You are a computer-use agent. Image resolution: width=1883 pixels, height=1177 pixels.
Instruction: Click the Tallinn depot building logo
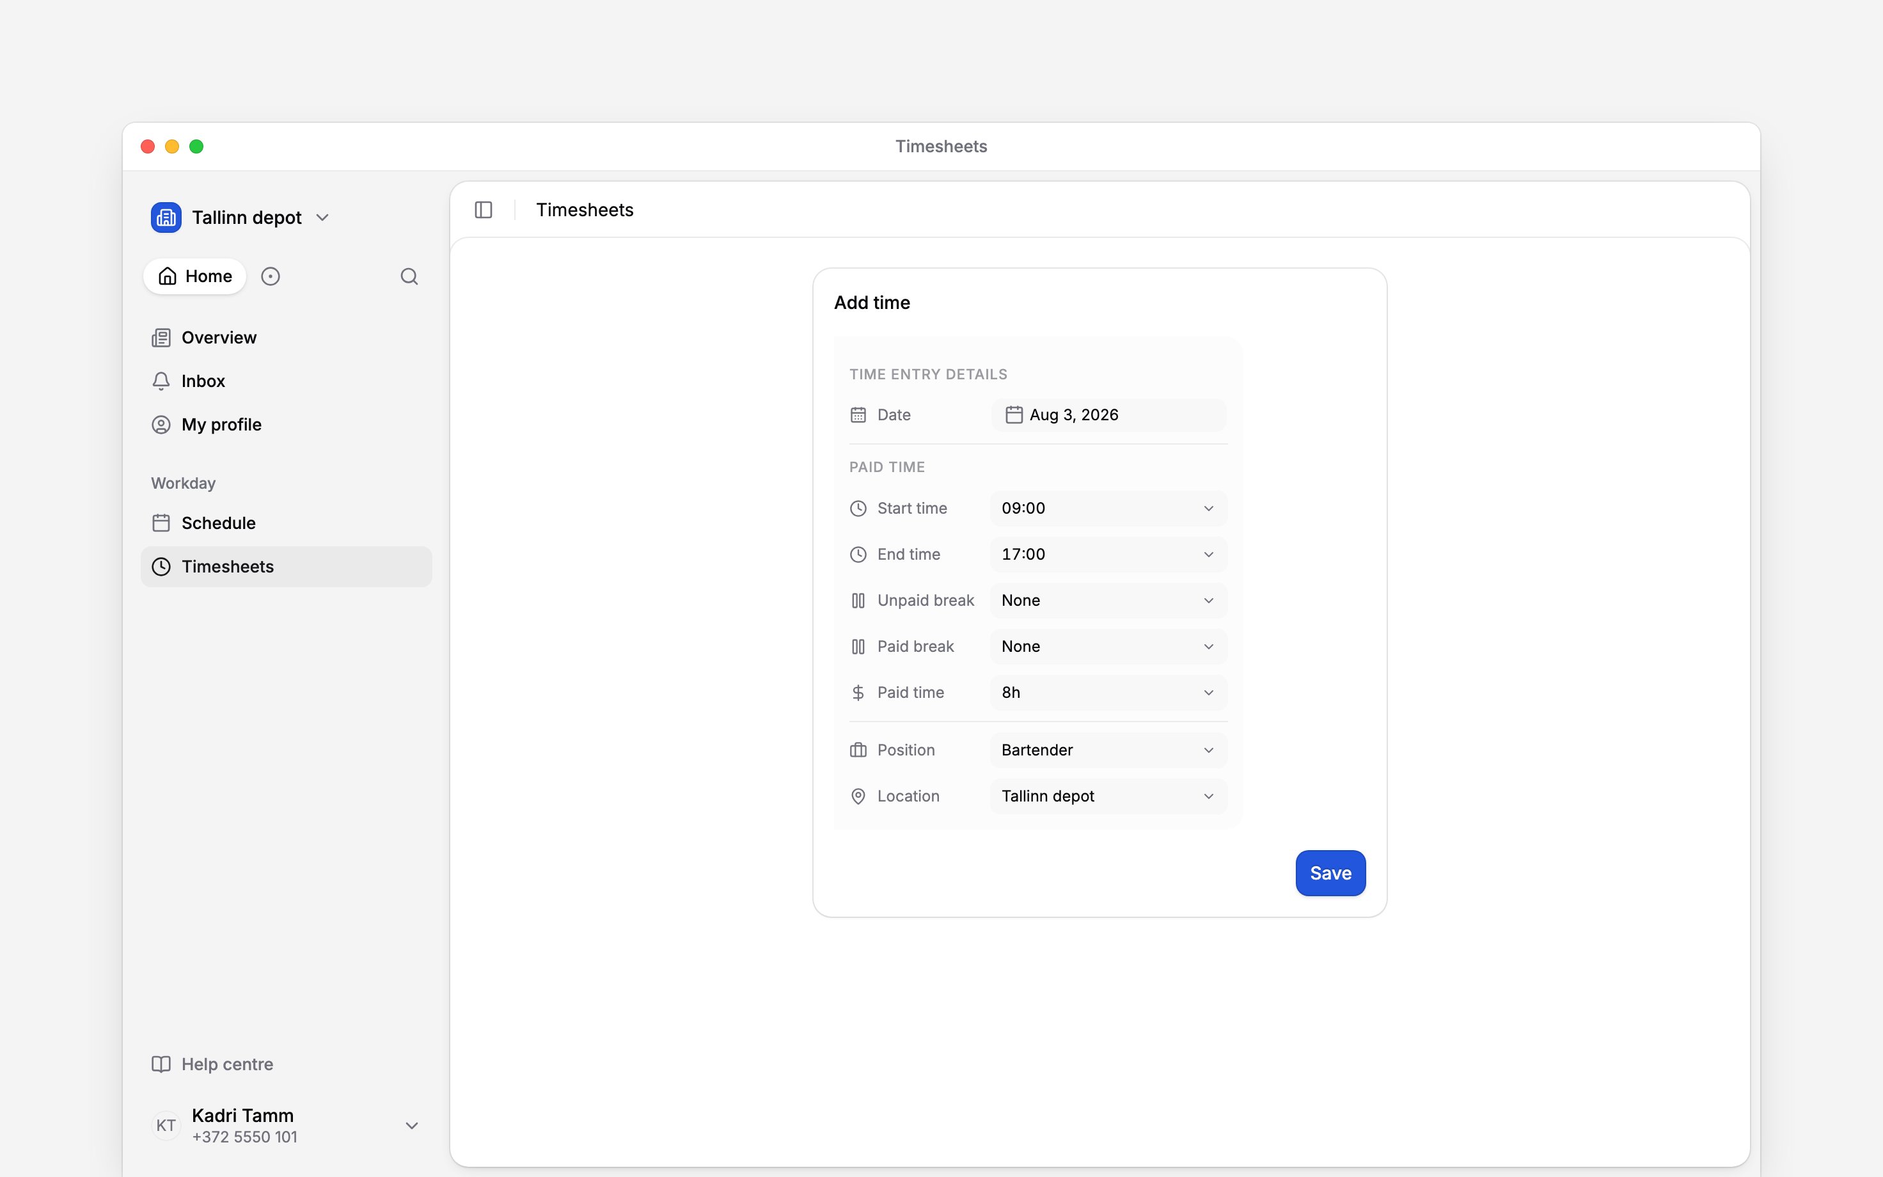coord(166,217)
